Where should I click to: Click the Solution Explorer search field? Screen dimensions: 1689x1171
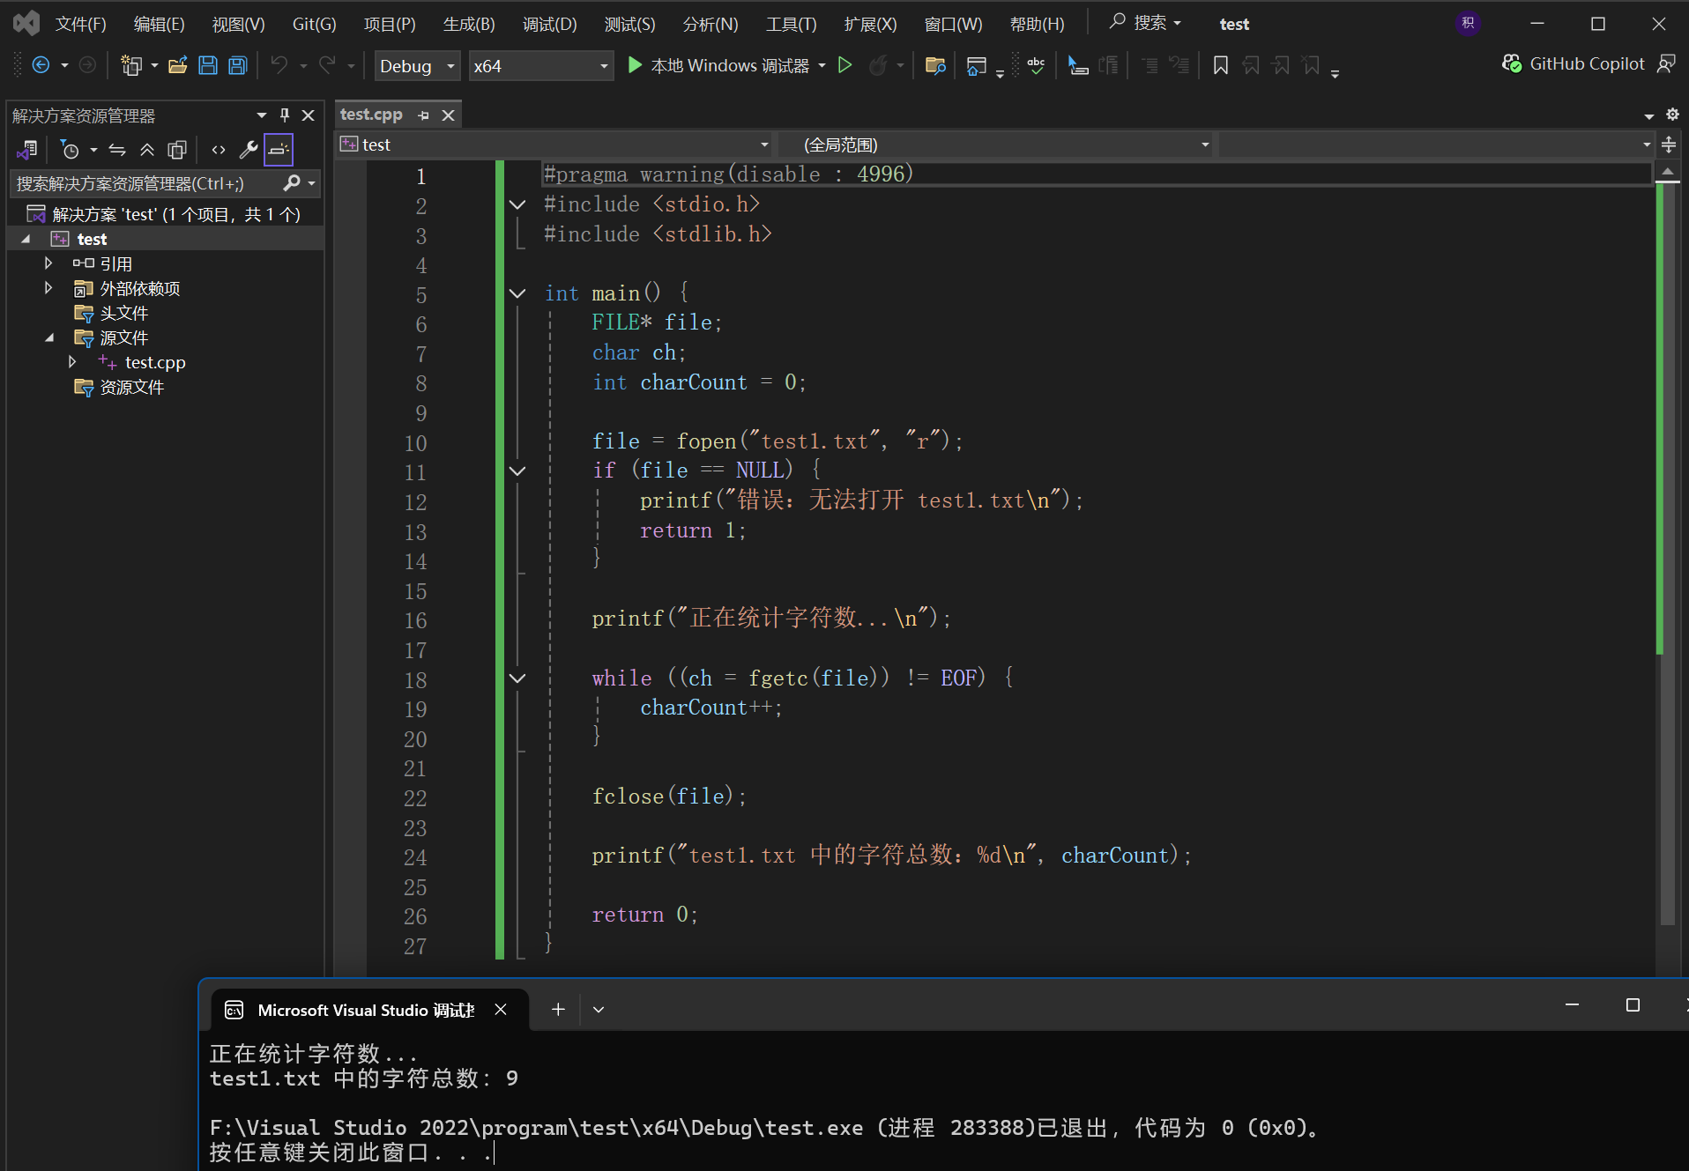[x=145, y=183]
